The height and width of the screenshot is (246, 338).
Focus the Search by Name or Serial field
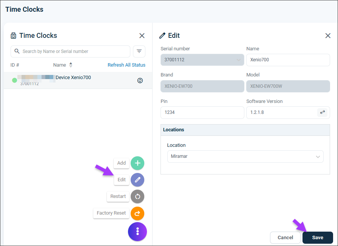(x=70, y=51)
